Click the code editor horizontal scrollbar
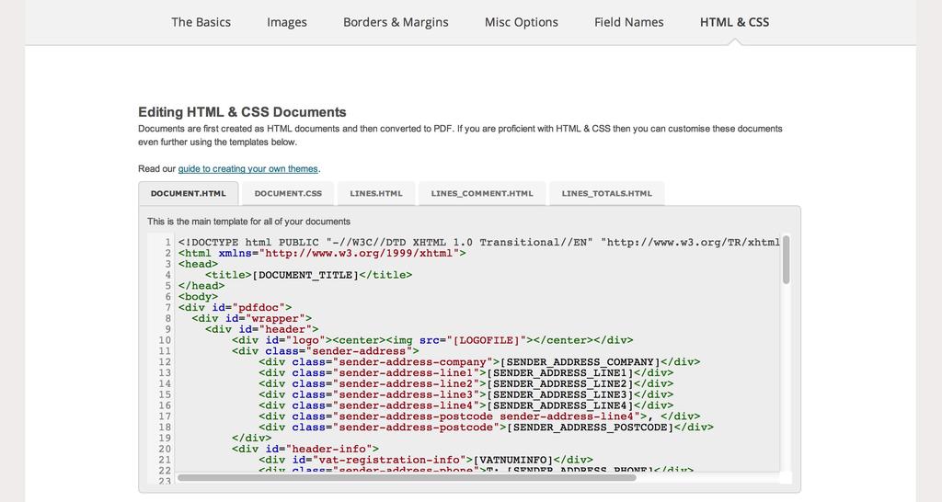Image resolution: width=942 pixels, height=502 pixels. 406,477
